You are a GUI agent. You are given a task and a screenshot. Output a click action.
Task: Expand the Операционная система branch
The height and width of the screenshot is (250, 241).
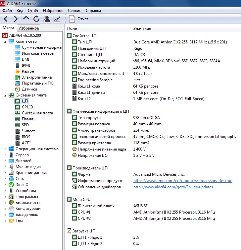point(5,149)
